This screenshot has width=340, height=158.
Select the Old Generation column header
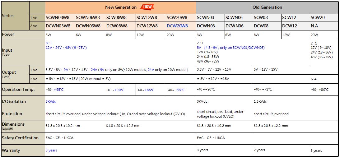click(267, 7)
